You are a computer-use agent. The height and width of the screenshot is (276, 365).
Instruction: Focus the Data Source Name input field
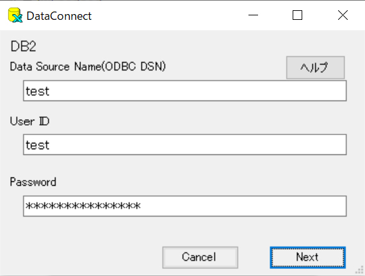click(x=185, y=91)
